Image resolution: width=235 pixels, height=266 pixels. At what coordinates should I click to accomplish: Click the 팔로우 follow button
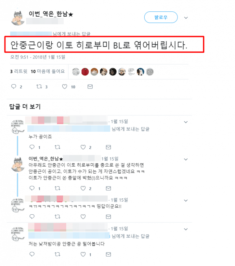click(161, 17)
